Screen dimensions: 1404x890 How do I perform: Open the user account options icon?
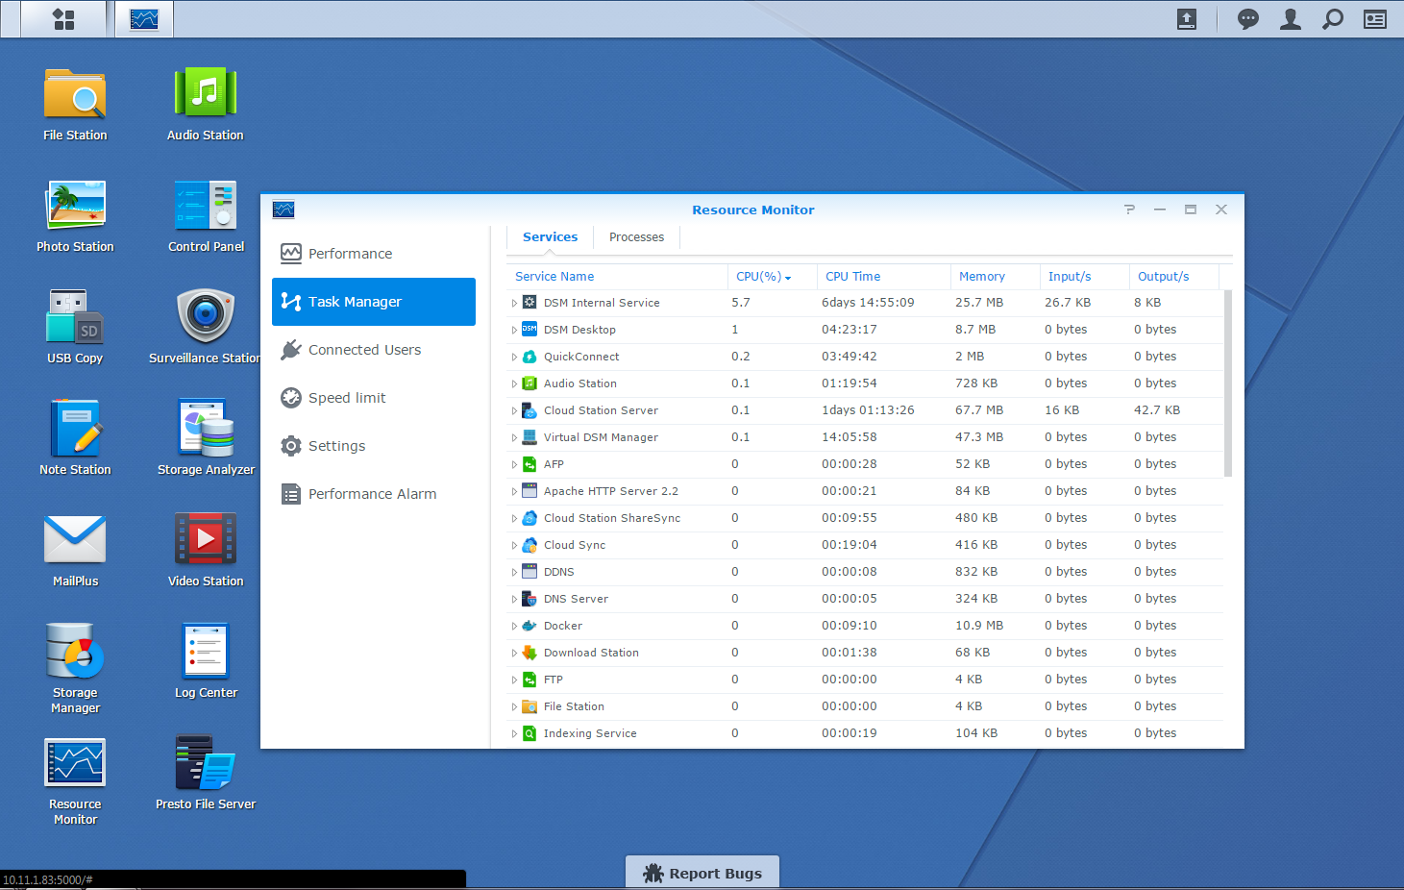click(1290, 19)
